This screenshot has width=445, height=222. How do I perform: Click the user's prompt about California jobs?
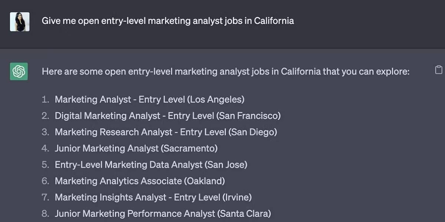click(x=168, y=21)
